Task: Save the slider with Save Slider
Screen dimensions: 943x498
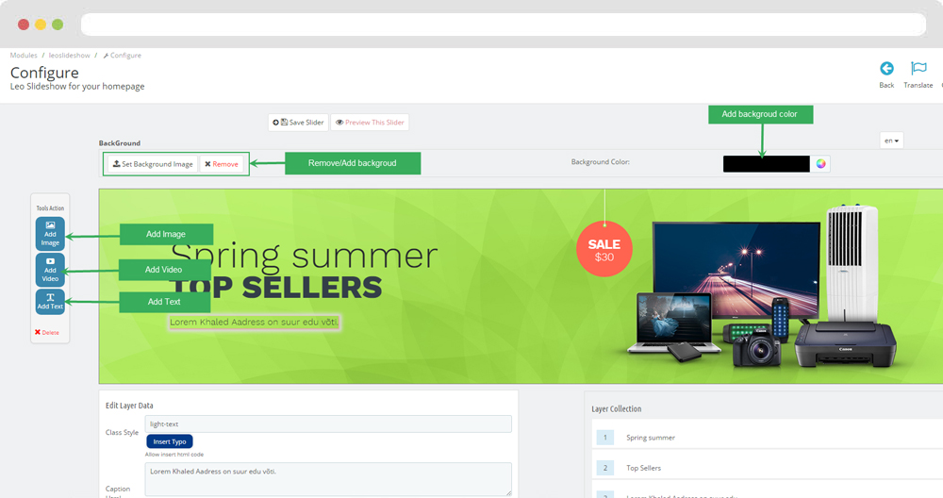Action: (x=298, y=122)
